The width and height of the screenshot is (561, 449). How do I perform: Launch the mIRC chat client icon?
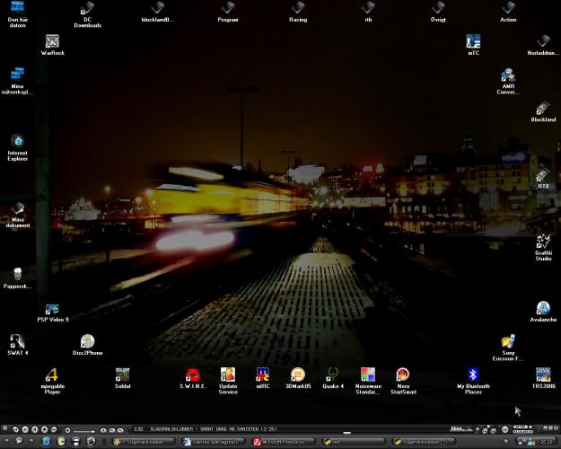[x=263, y=375]
